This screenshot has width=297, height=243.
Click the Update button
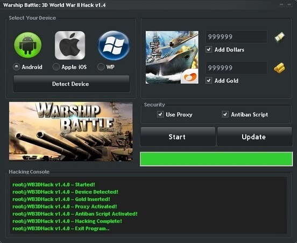[x=254, y=137]
